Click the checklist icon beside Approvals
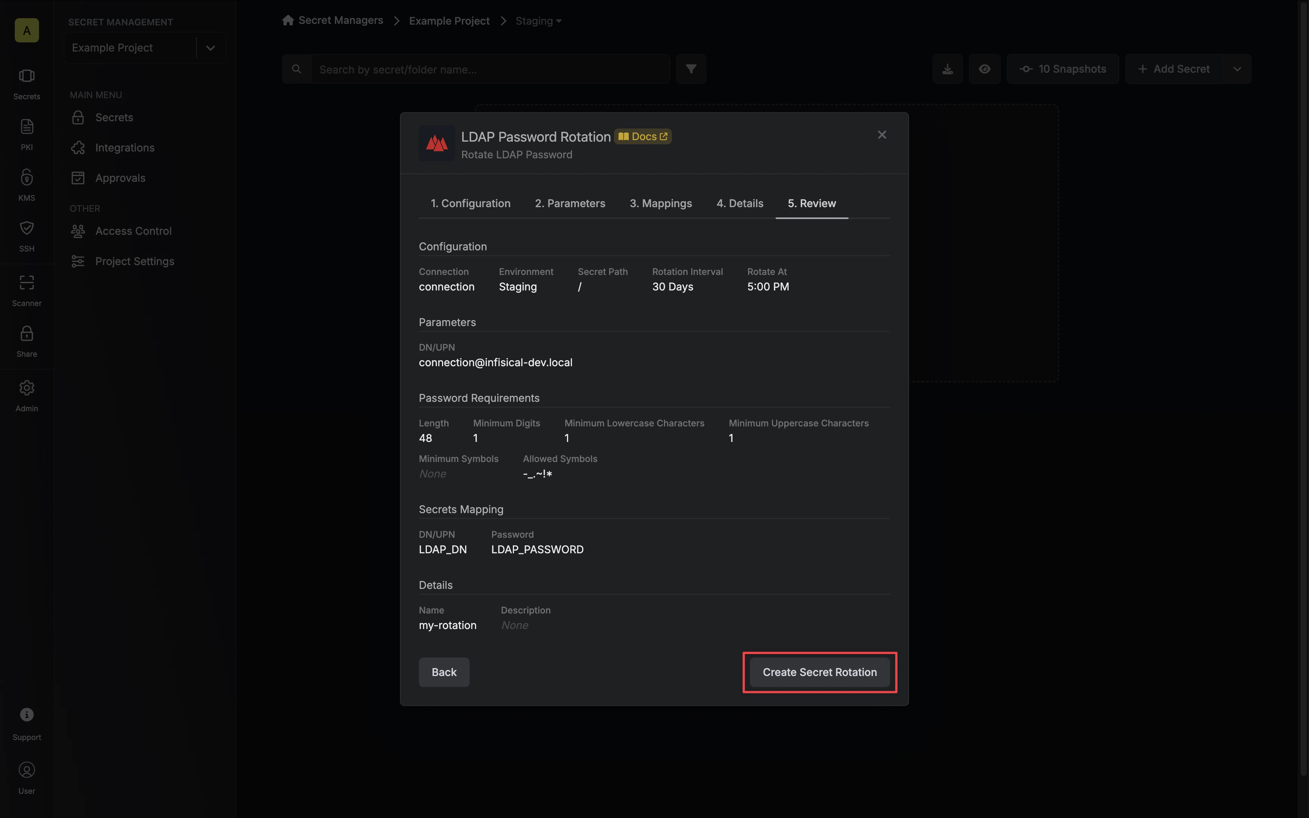Image resolution: width=1309 pixels, height=818 pixels. click(78, 178)
